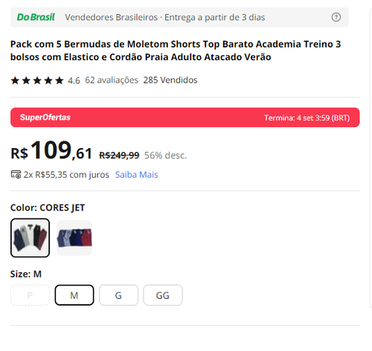This screenshot has width=372, height=351.
Task: Click the installment payment card icon
Action: click(x=16, y=175)
